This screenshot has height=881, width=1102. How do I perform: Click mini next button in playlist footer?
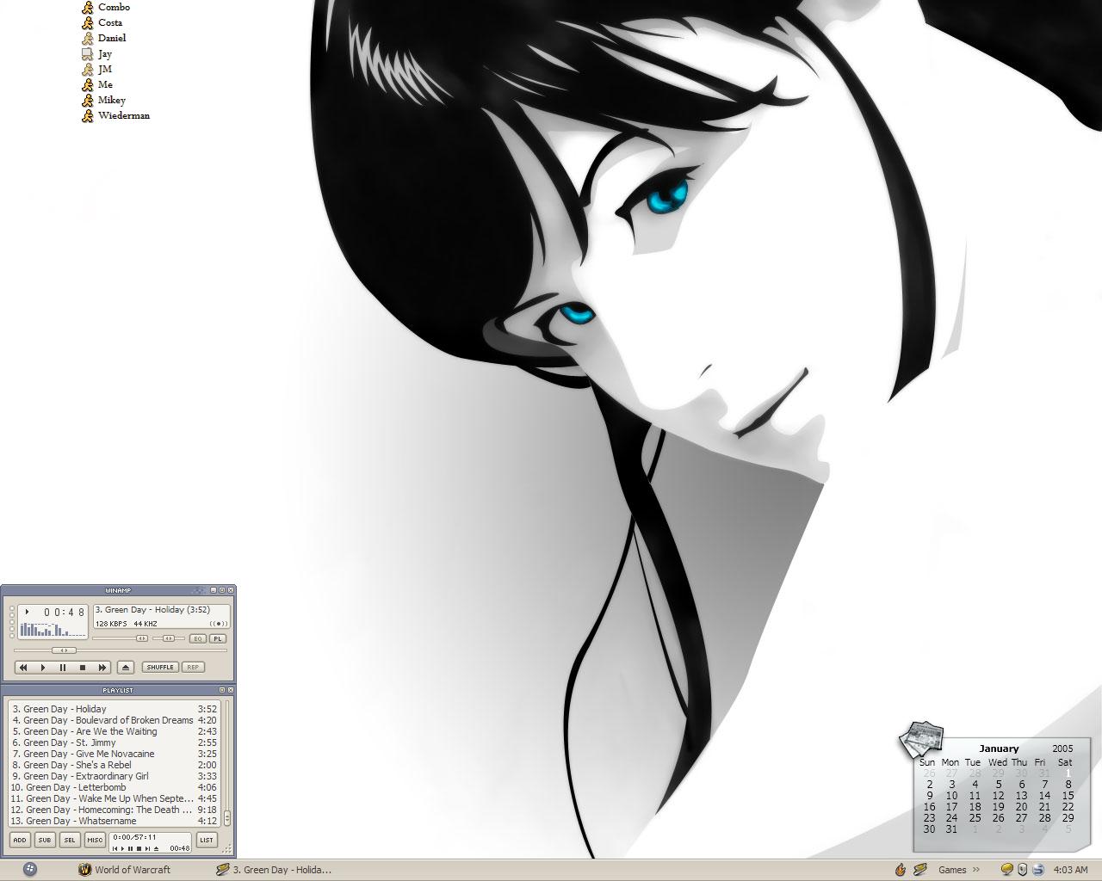click(146, 848)
